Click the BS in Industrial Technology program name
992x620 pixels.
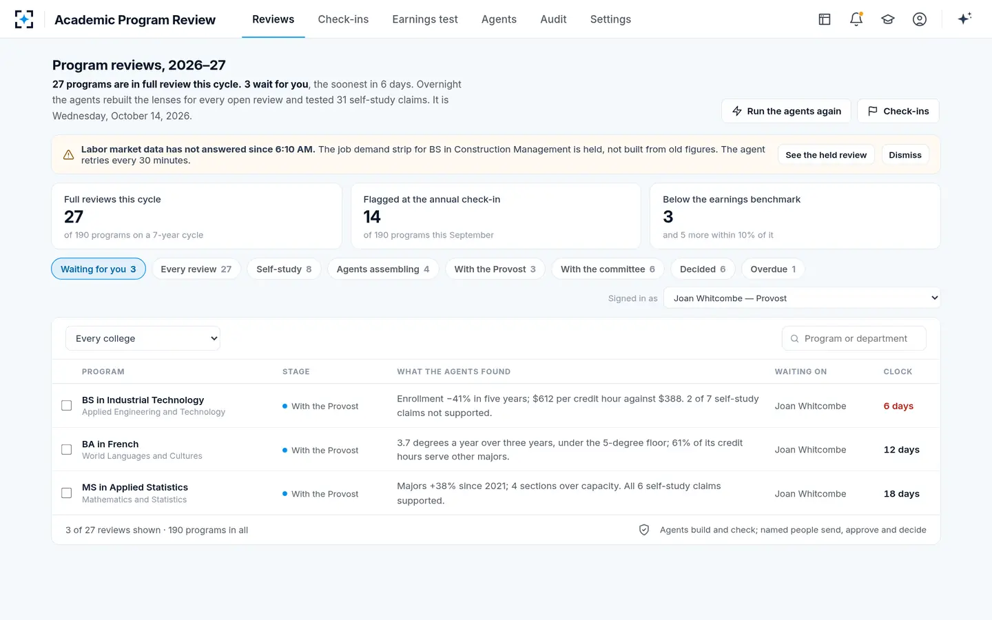coord(143,400)
